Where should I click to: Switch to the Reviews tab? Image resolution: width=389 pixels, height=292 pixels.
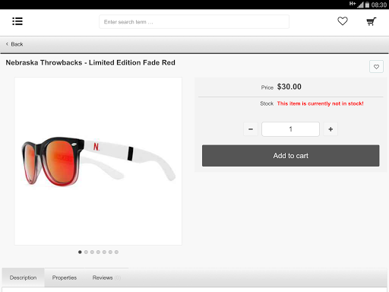pos(106,278)
